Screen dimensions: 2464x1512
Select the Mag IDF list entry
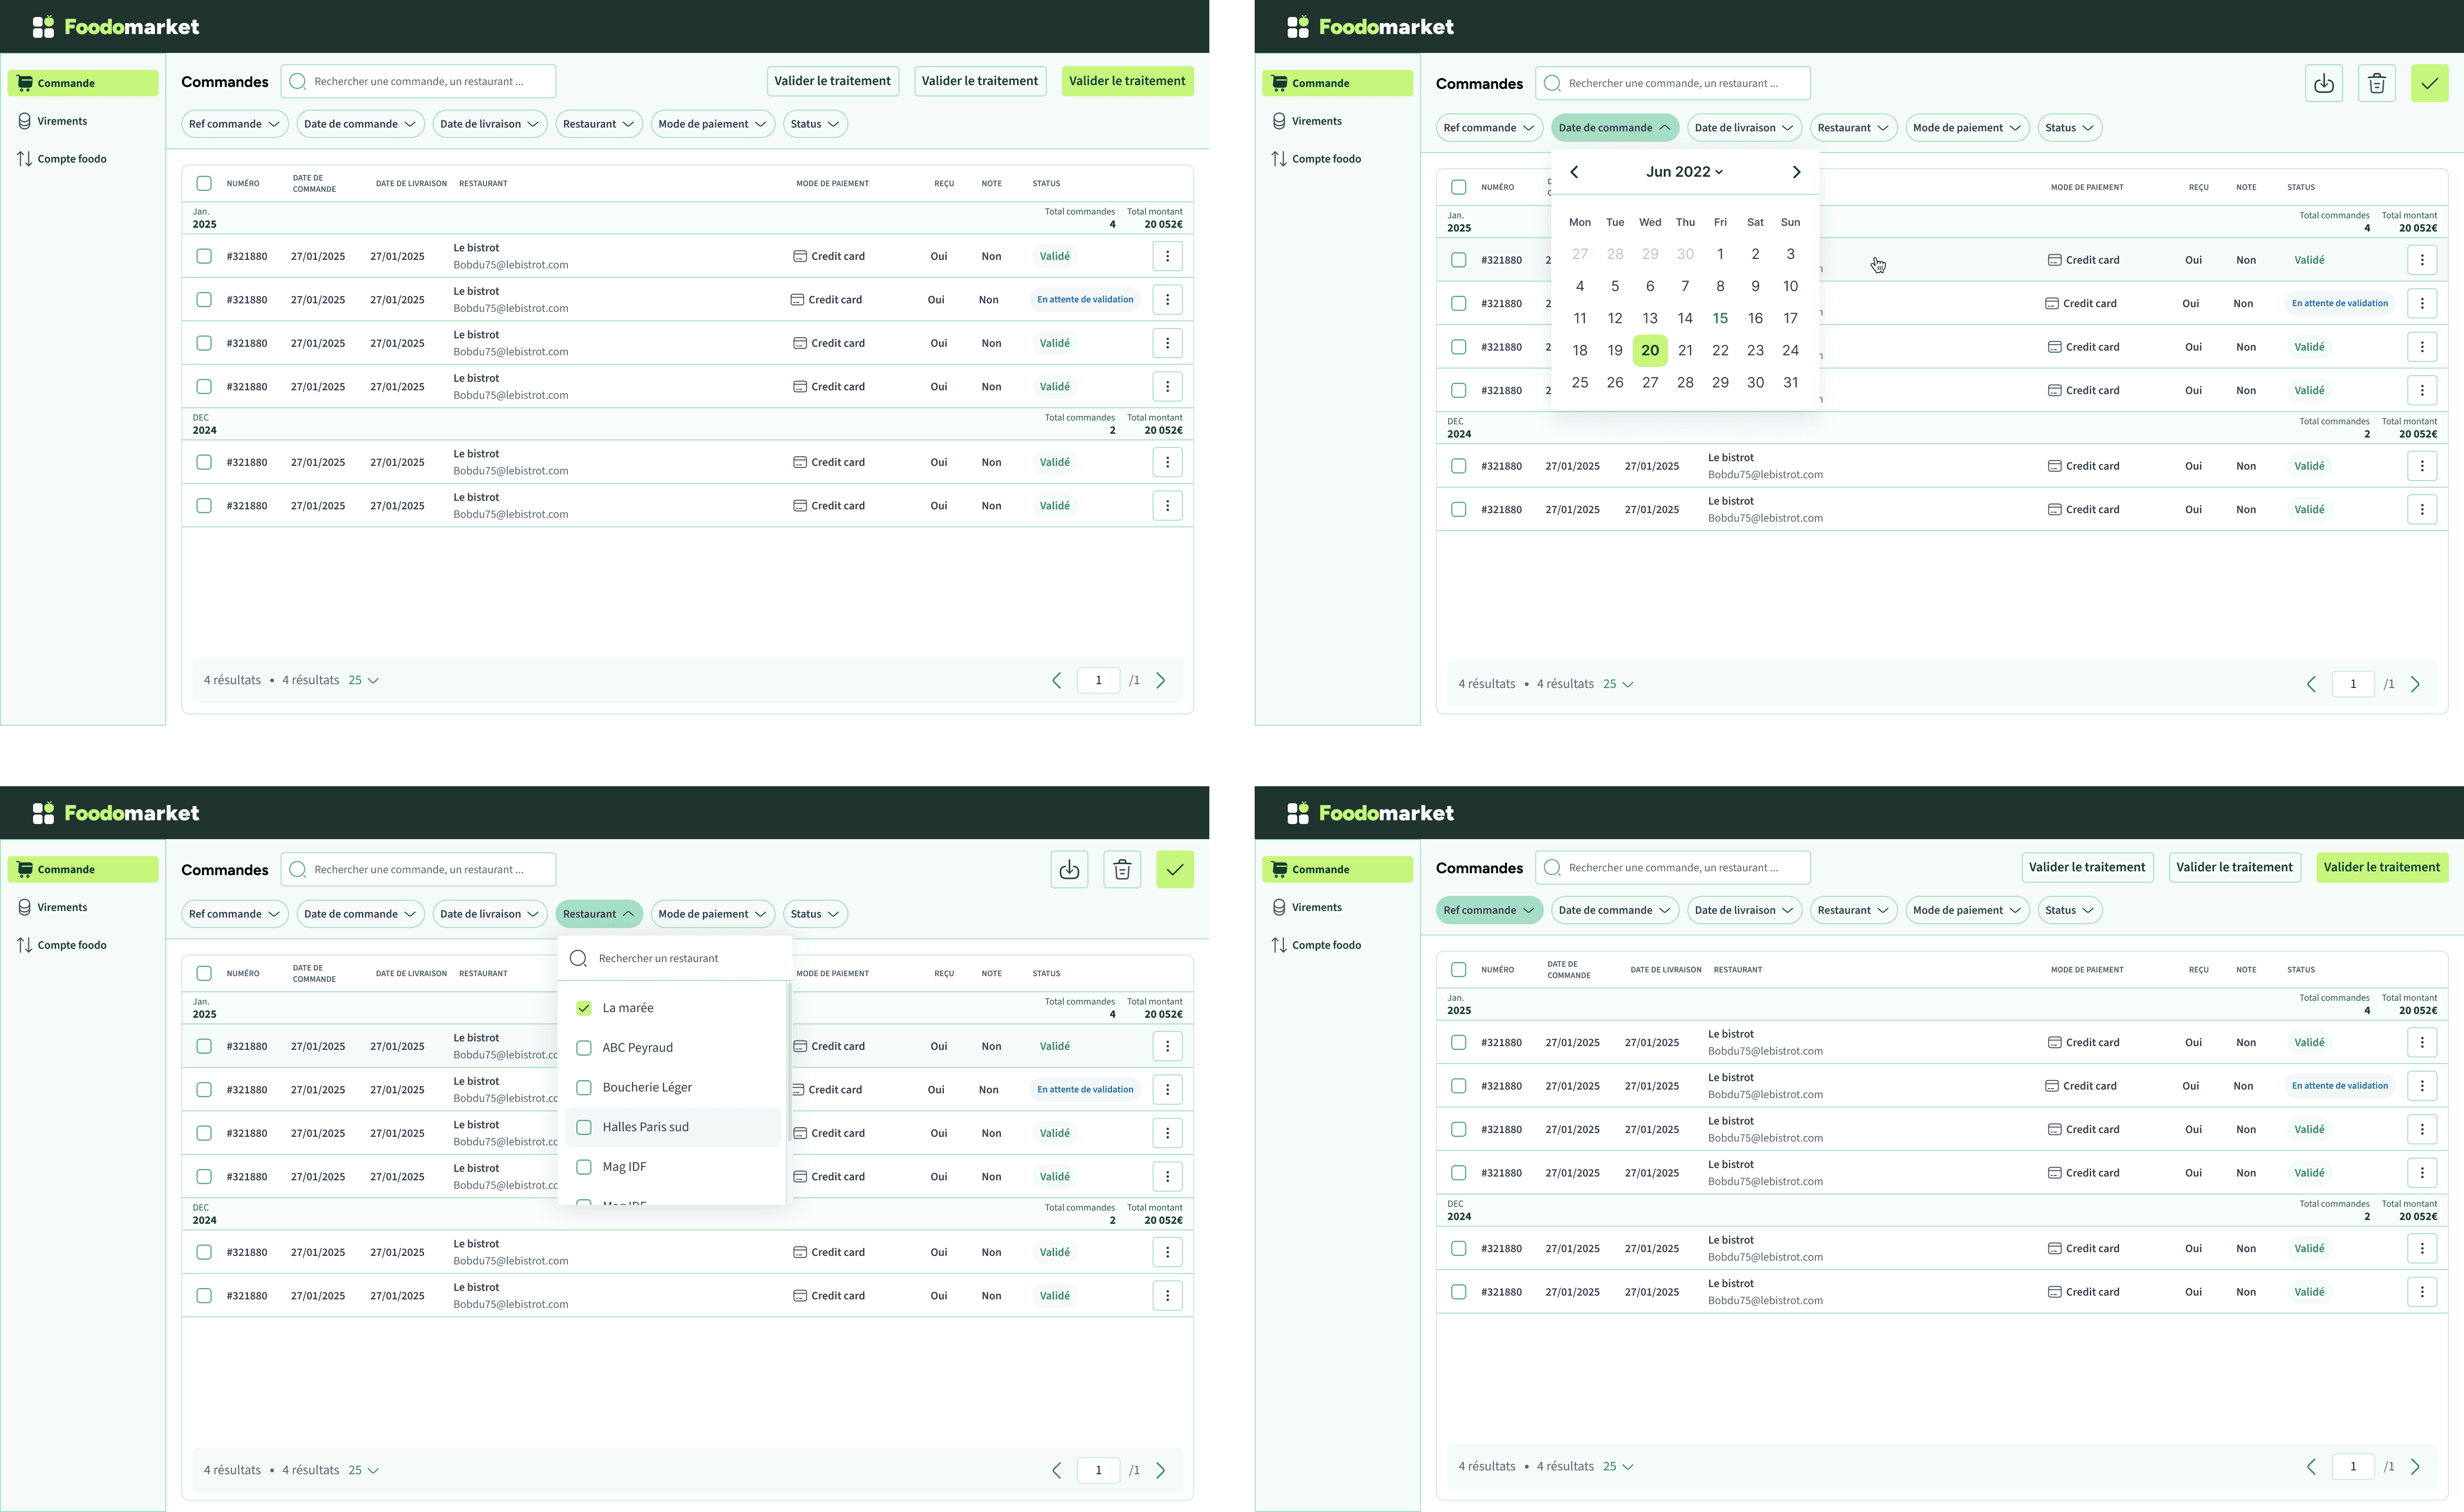(624, 1167)
